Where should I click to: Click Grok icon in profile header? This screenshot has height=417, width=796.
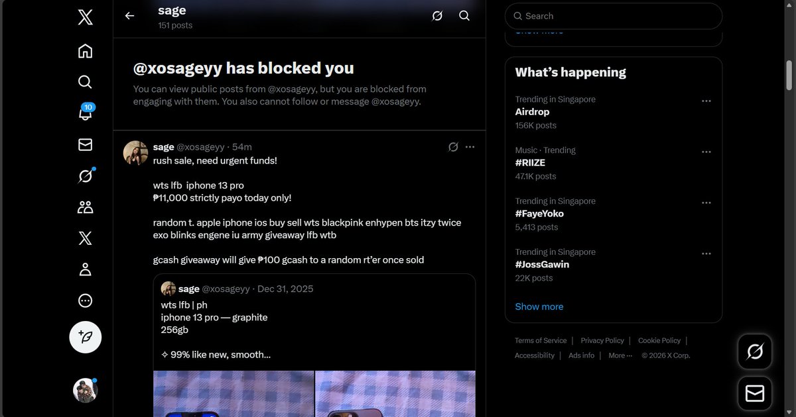click(x=437, y=16)
